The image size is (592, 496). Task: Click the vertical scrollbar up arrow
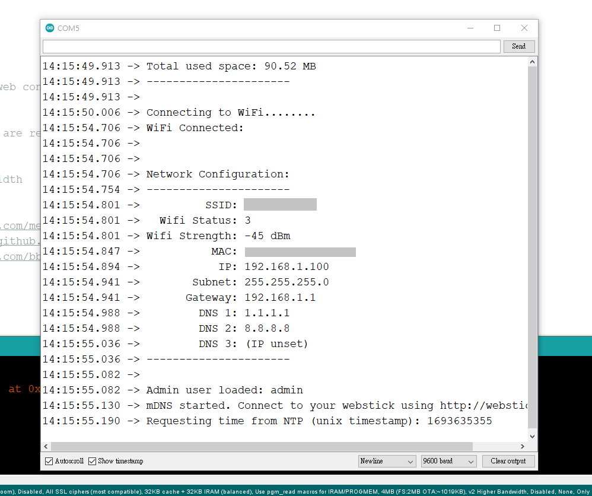point(532,62)
